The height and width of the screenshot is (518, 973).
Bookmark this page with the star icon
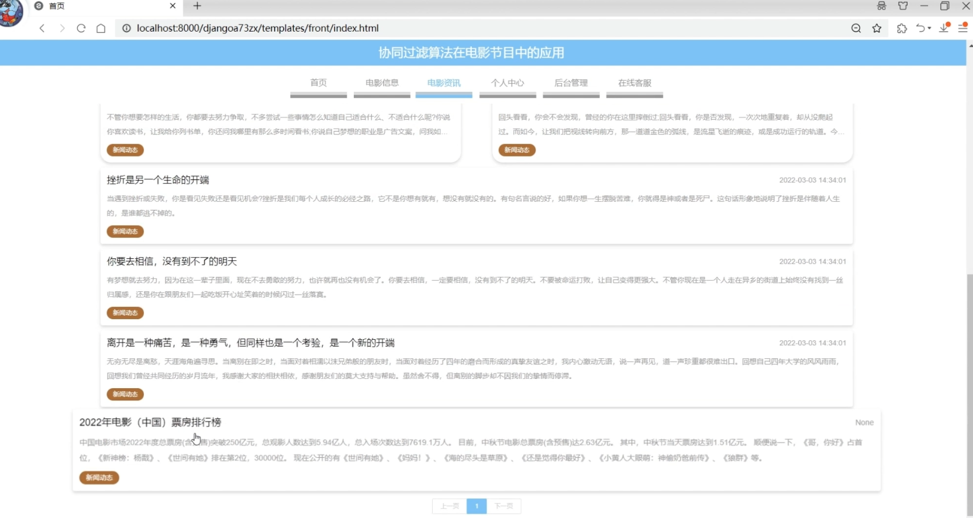(877, 28)
